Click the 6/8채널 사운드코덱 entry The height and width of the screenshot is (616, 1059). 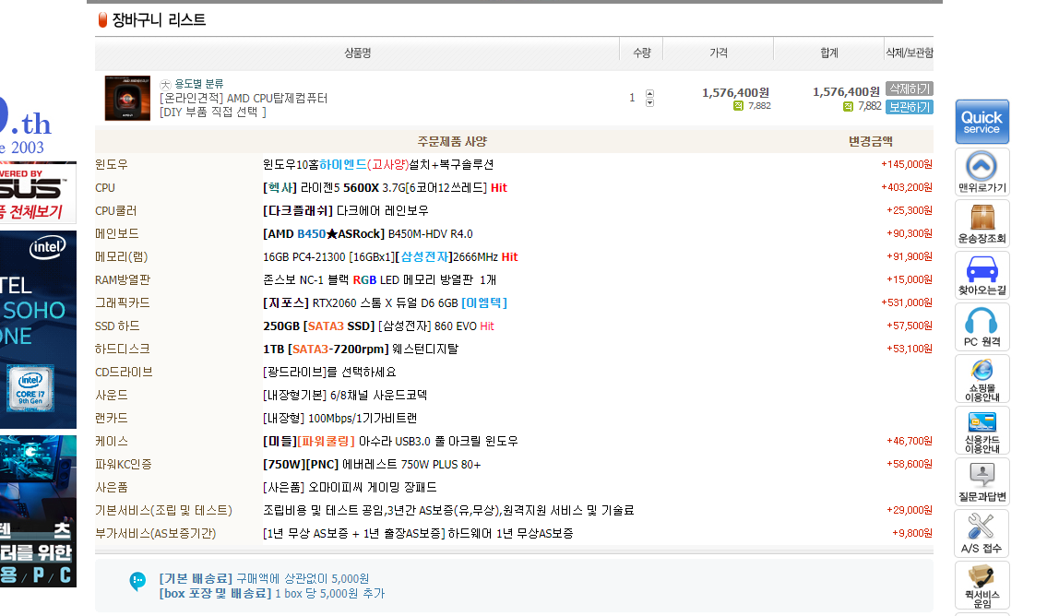tap(345, 395)
